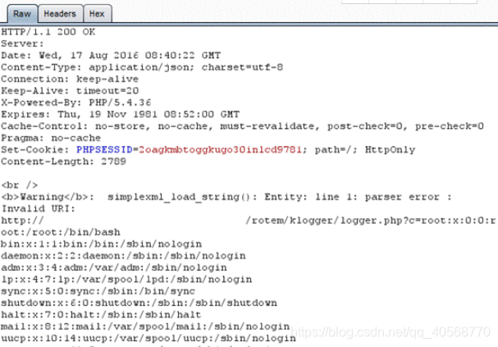Click the red session cookie value
The height and width of the screenshot is (347, 498).
(x=220, y=149)
